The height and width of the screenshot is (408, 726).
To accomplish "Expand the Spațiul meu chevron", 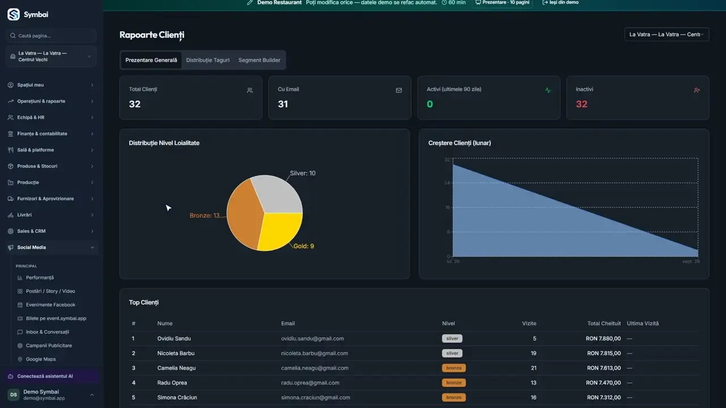I will 92,85.
